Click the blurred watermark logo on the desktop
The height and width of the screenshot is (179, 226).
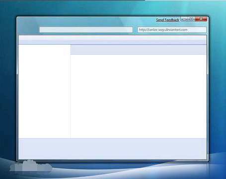tap(31, 167)
